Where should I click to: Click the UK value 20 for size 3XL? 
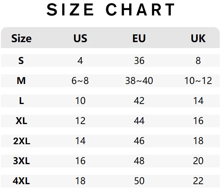pos(198,161)
